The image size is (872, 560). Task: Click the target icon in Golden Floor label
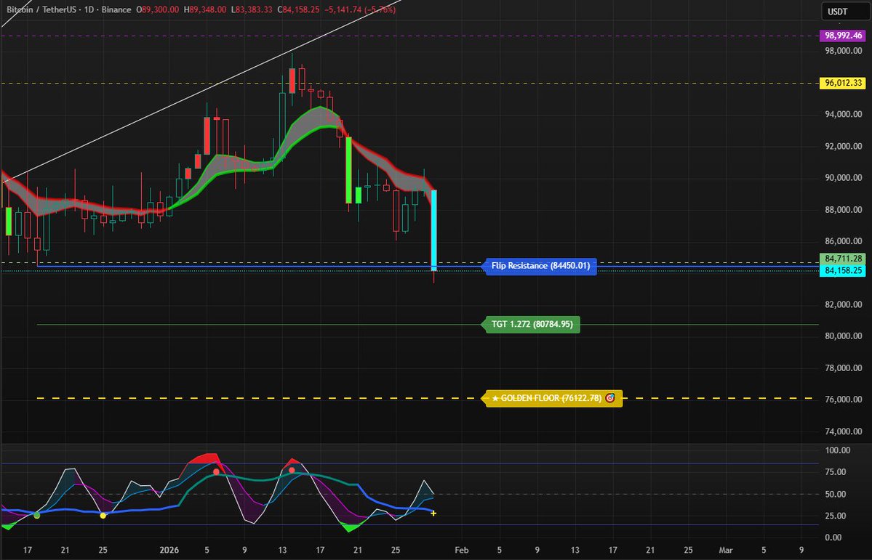pyautogui.click(x=610, y=398)
